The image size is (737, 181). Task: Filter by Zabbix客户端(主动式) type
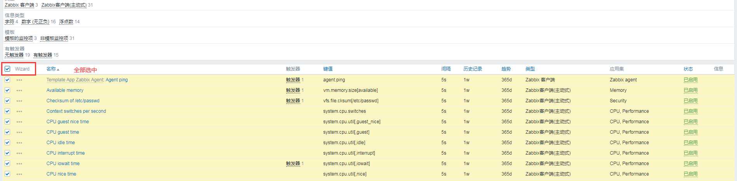pyautogui.click(x=64, y=5)
